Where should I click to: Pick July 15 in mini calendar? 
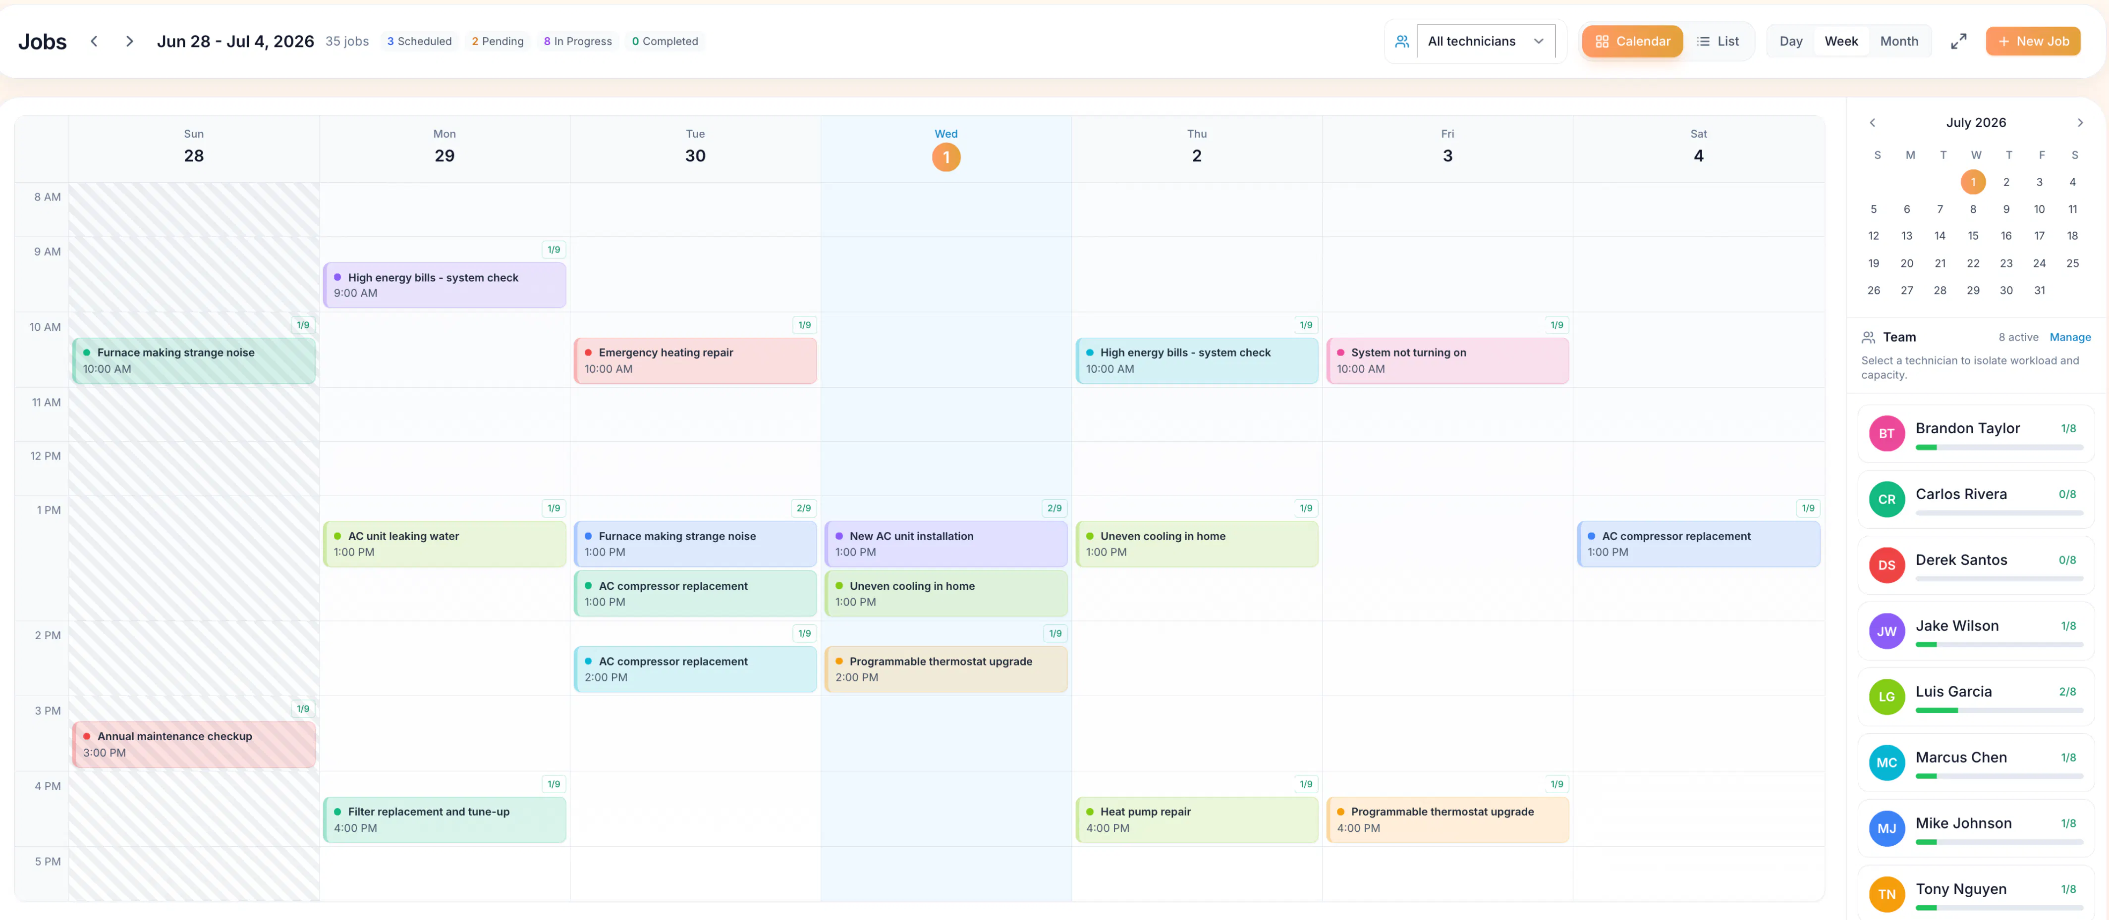[1972, 236]
